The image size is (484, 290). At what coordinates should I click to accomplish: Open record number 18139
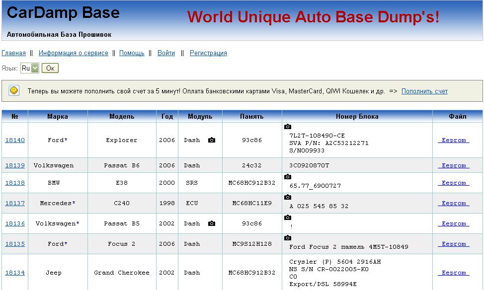coord(15,165)
